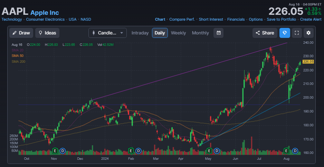The image size is (324, 167).
Task: Switch to the Monthly timeframe
Action: (200, 33)
